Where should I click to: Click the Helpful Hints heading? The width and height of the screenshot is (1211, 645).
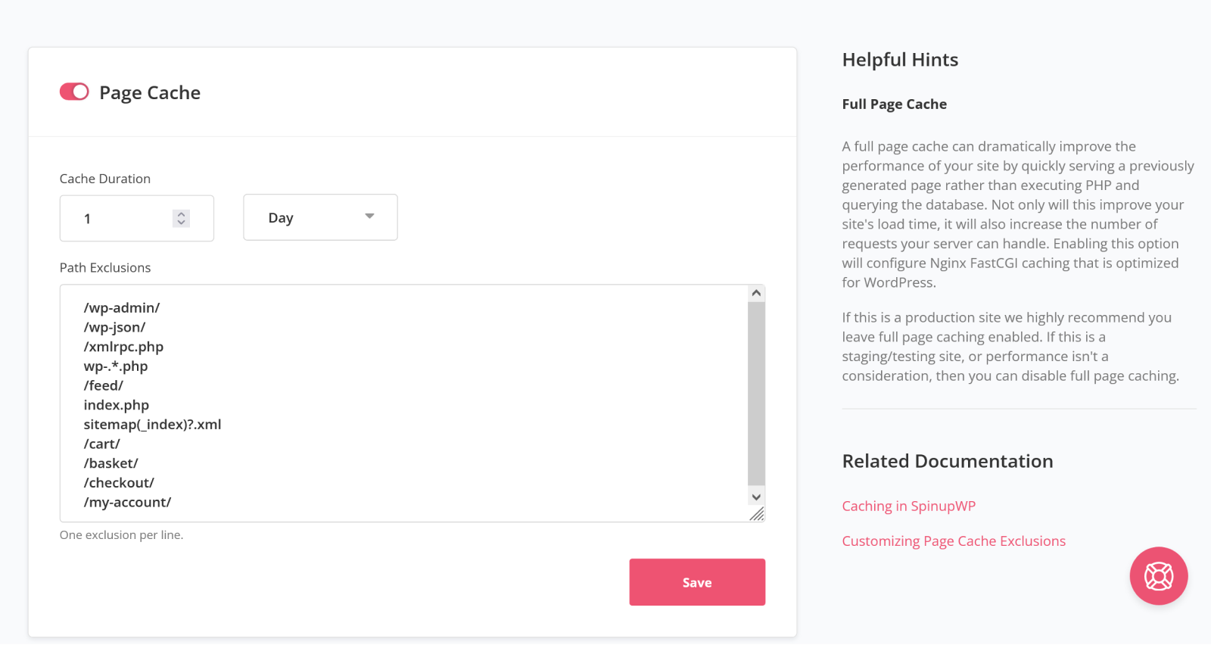coord(900,60)
